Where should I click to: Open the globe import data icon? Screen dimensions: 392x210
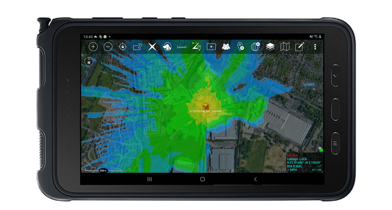(255, 46)
